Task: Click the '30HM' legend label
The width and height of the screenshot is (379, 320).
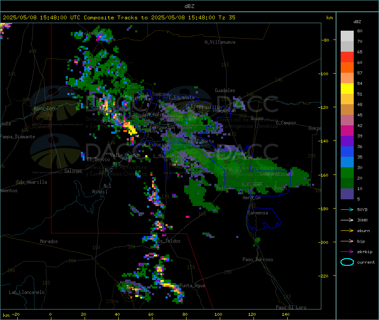Action: click(x=362, y=220)
